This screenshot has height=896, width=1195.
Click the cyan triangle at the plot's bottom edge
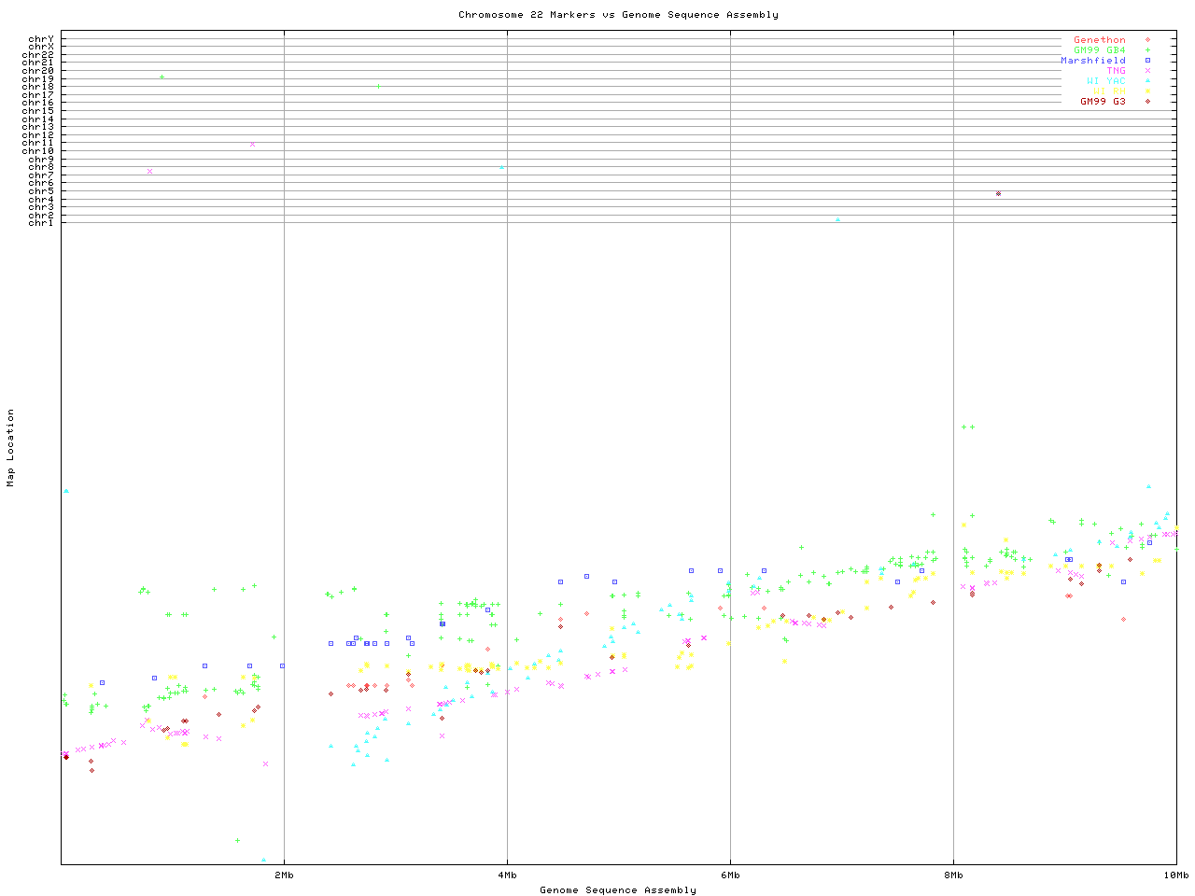click(263, 861)
